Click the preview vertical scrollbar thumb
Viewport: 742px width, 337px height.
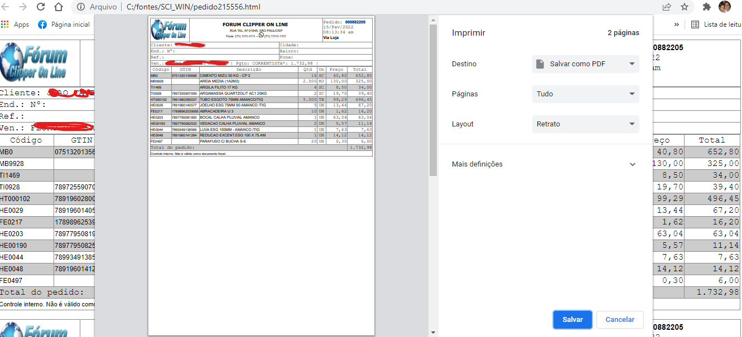point(433,100)
